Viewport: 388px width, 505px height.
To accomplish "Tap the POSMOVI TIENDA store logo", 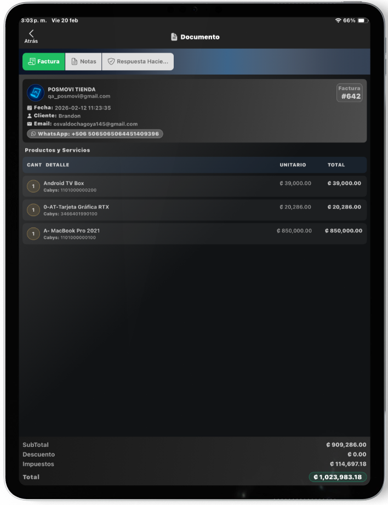I will coord(36,93).
